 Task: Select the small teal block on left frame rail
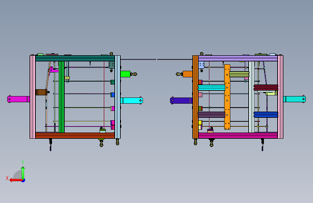pyautogui.click(x=113, y=82)
